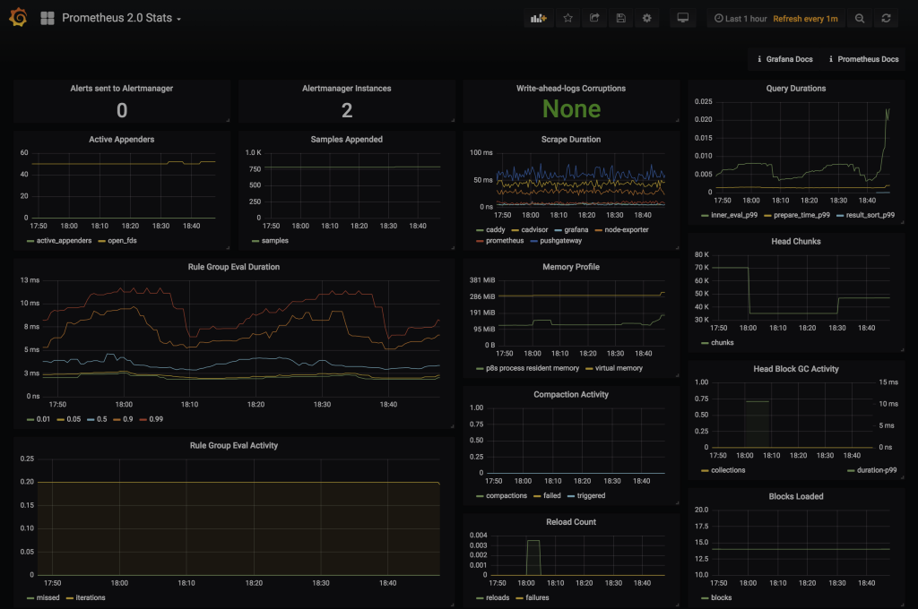Toggle the node-exporter series in legend
Image resolution: width=918 pixels, height=609 pixels.
tap(627, 230)
